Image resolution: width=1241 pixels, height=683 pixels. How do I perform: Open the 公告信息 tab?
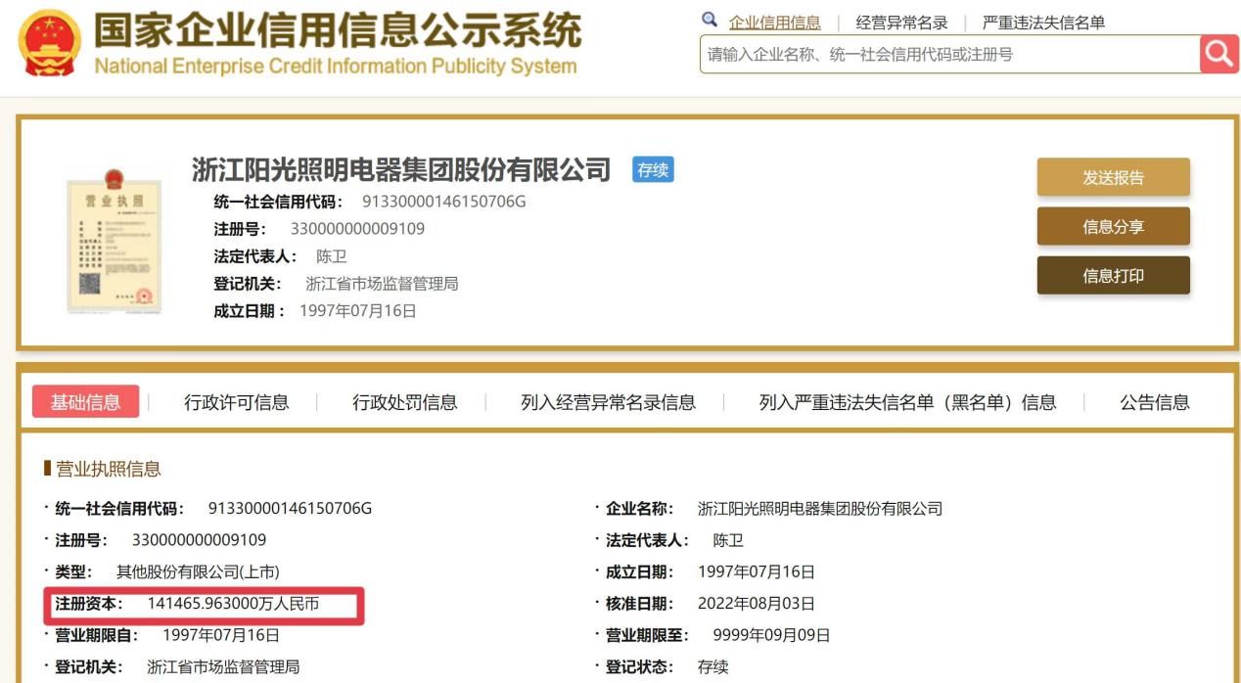click(1154, 402)
